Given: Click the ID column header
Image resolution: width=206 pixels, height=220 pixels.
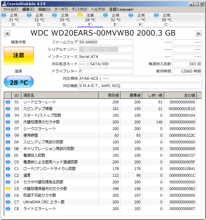Looking at the screenshot, I should (x=17, y=95).
